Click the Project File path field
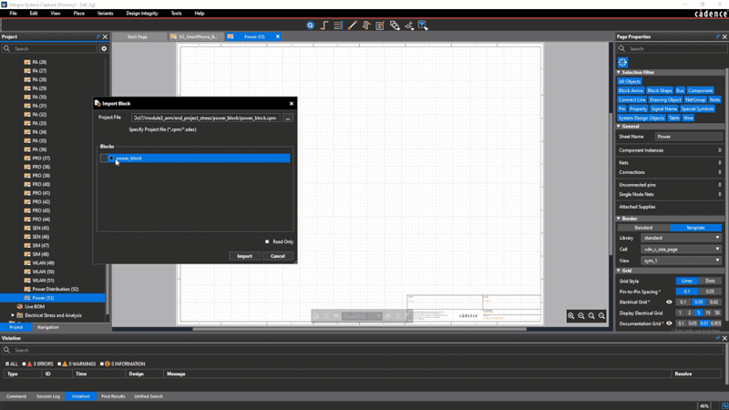This screenshot has width=729, height=410. tap(206, 118)
